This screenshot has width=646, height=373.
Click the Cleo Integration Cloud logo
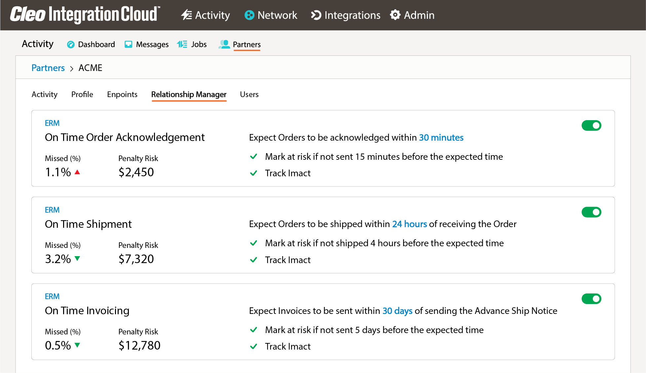click(85, 15)
